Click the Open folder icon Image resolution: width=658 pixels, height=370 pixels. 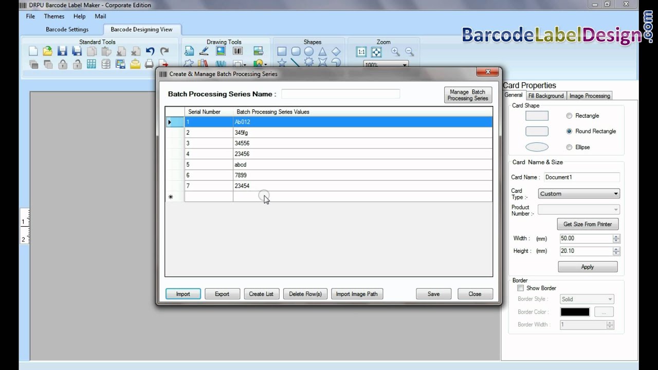coord(48,51)
